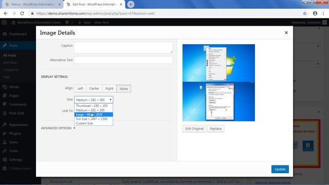Open Appearance in WordPress sidebar
The image size is (329, 185).
tap(18, 125)
